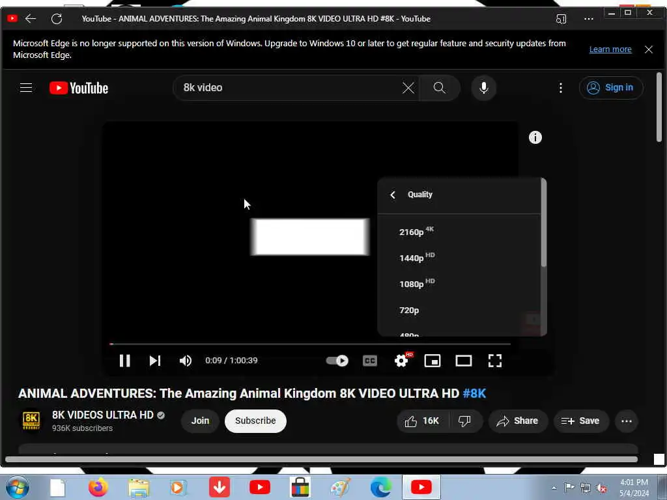Reload the page with the refresh icon
This screenshot has height=500, width=667.
click(57, 18)
